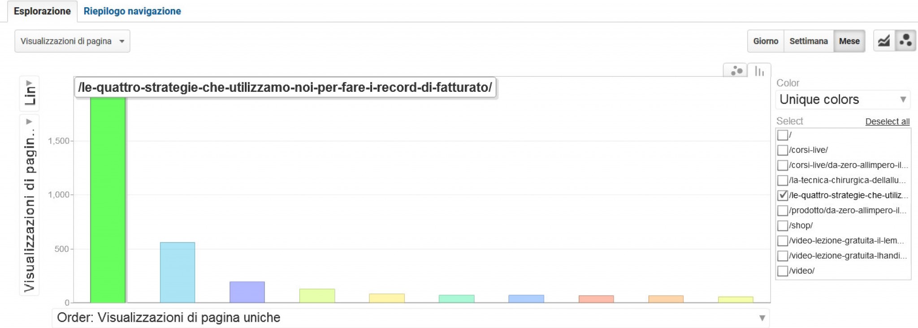Select the Settimana granularity button

pyautogui.click(x=808, y=41)
